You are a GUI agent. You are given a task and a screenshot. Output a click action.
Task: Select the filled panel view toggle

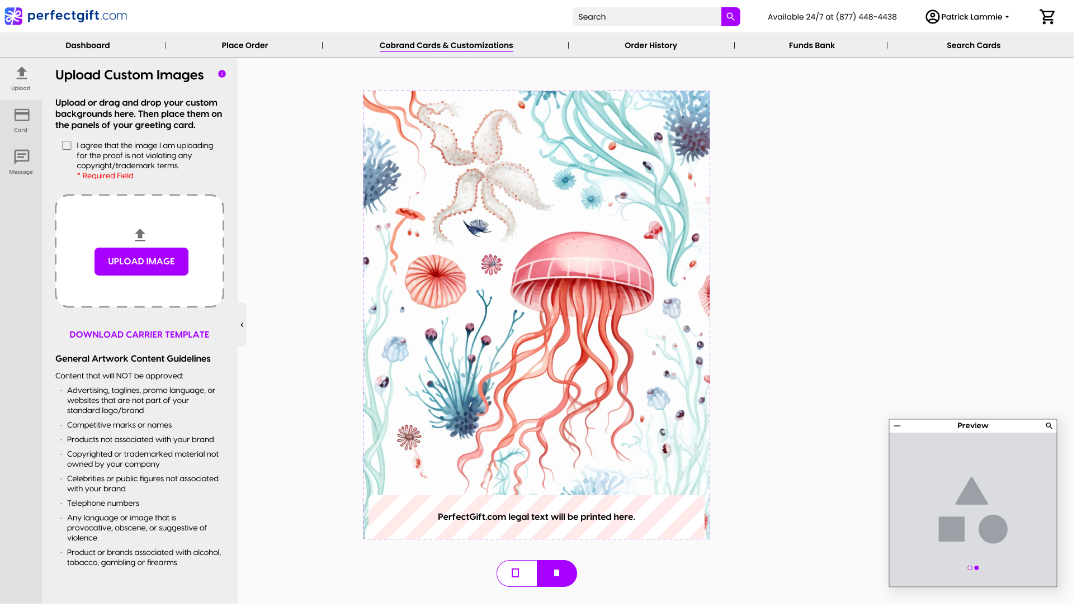[x=556, y=573]
